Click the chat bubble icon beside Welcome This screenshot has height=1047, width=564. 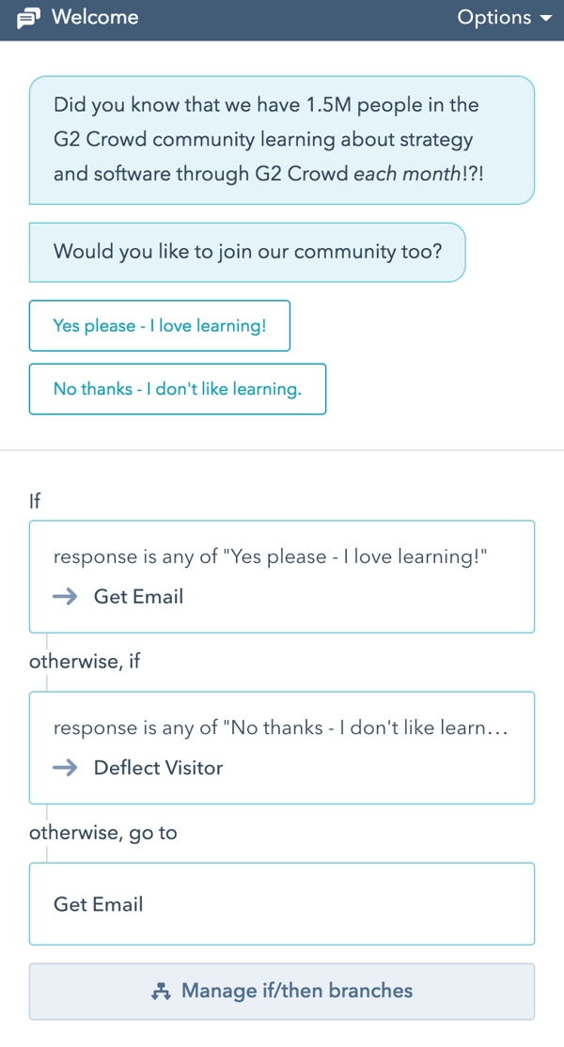29,19
